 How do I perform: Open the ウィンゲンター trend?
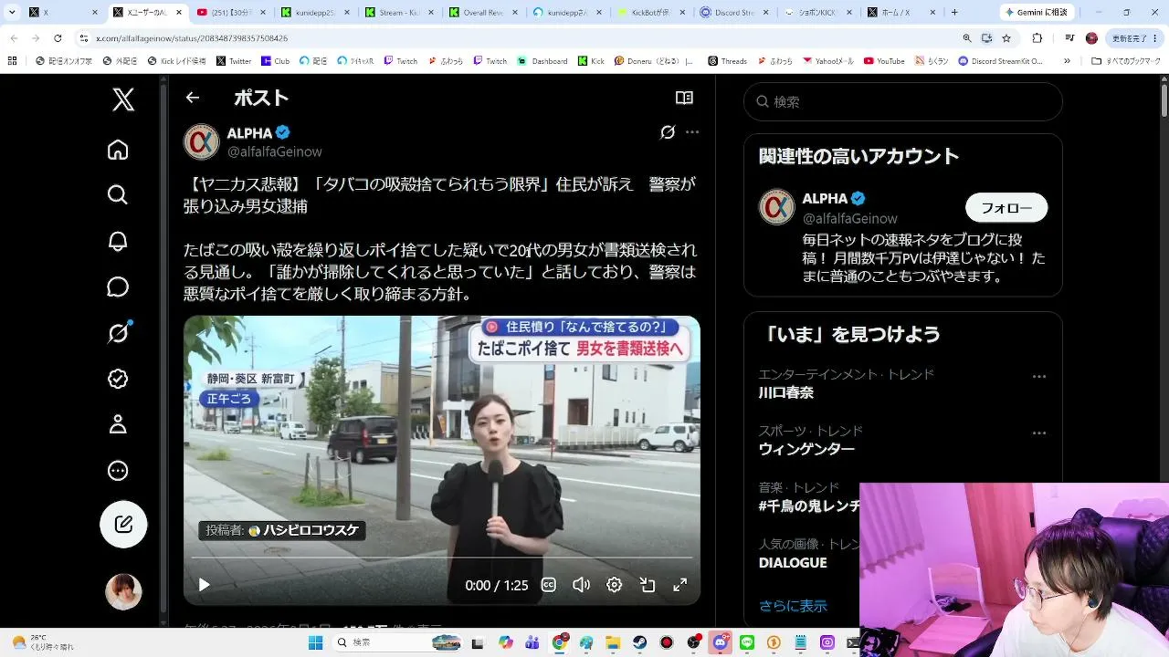806,449
